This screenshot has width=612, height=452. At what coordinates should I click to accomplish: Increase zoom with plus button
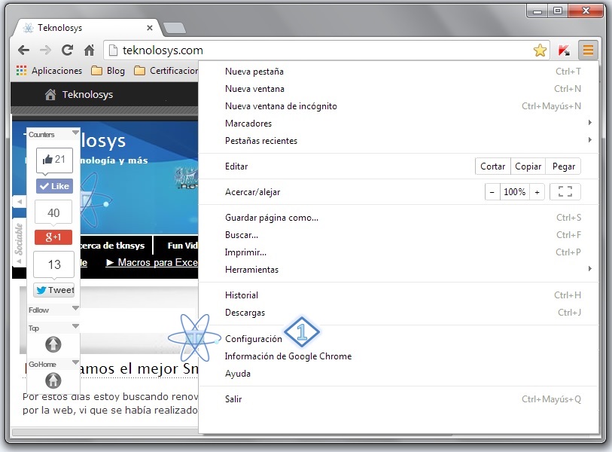[x=537, y=192]
